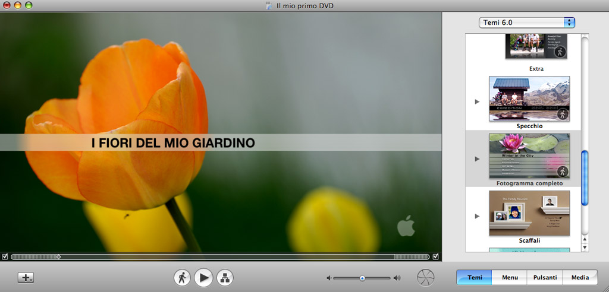Click the add (+) content button

pyautogui.click(x=26, y=278)
